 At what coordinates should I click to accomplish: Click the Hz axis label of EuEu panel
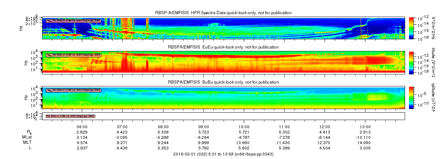pos(26,62)
